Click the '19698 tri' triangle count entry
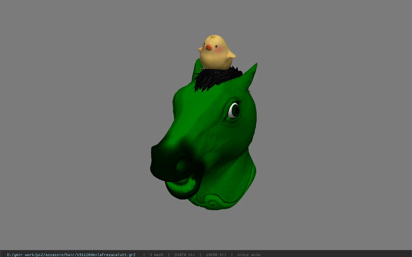The height and width of the screenshot is (257, 412). tap(216, 255)
